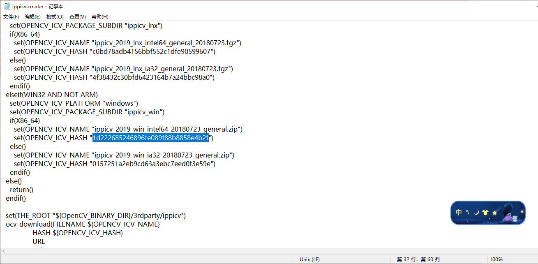Click the set(OPENCV_ICV_PLATFORM "windows") line
Screen dimensions: 538x264
coord(74,103)
